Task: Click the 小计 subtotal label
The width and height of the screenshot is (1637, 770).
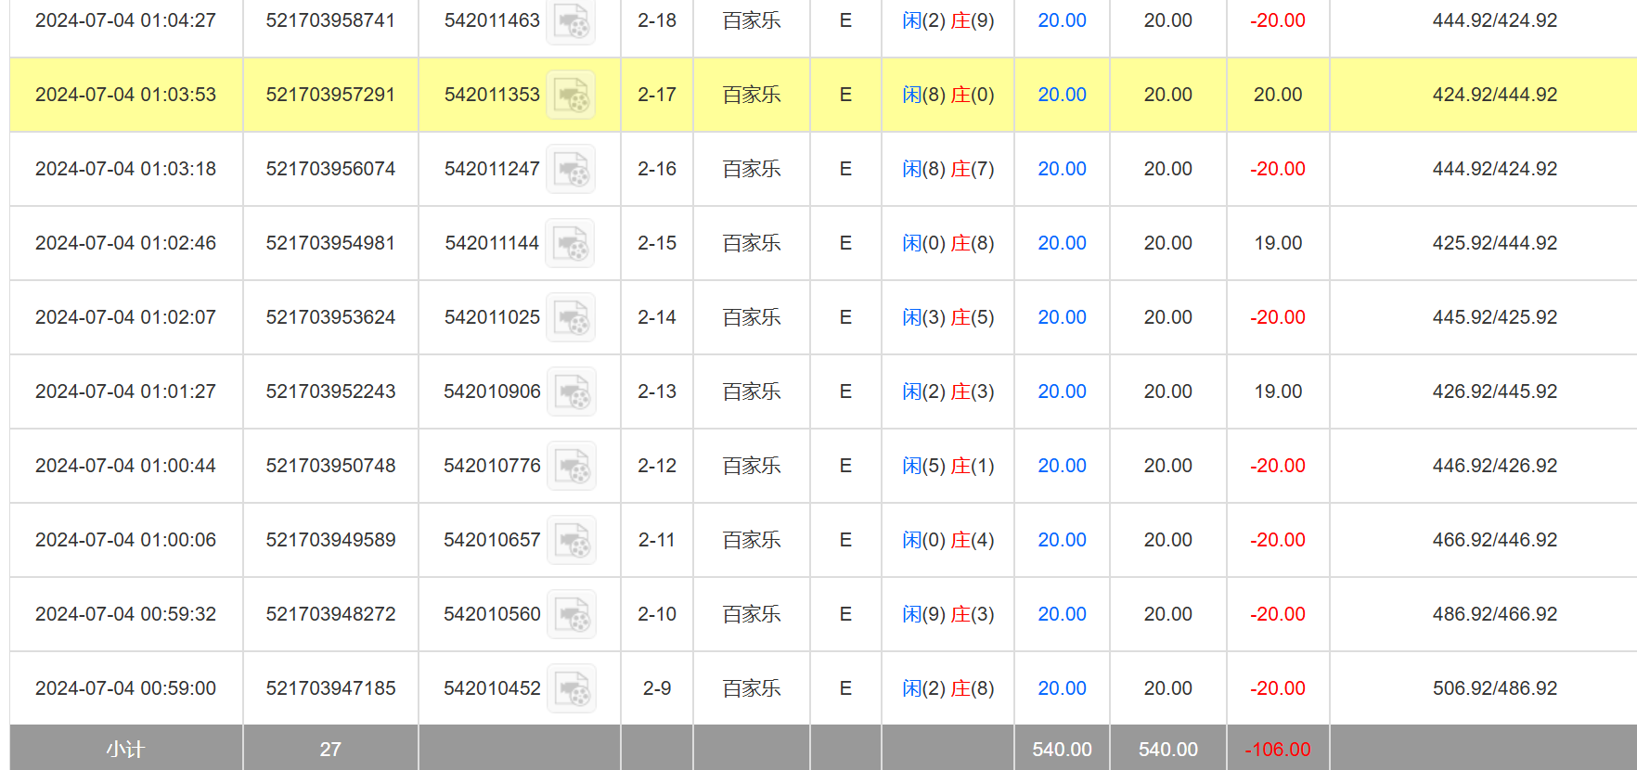Action: pos(125,749)
